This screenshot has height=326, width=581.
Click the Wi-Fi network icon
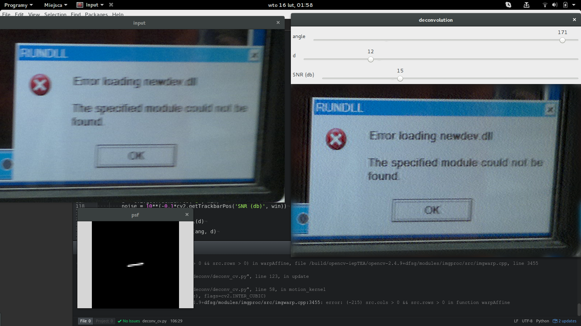click(x=545, y=5)
